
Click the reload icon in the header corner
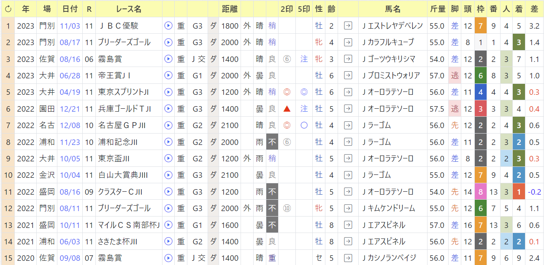coord(8,9)
